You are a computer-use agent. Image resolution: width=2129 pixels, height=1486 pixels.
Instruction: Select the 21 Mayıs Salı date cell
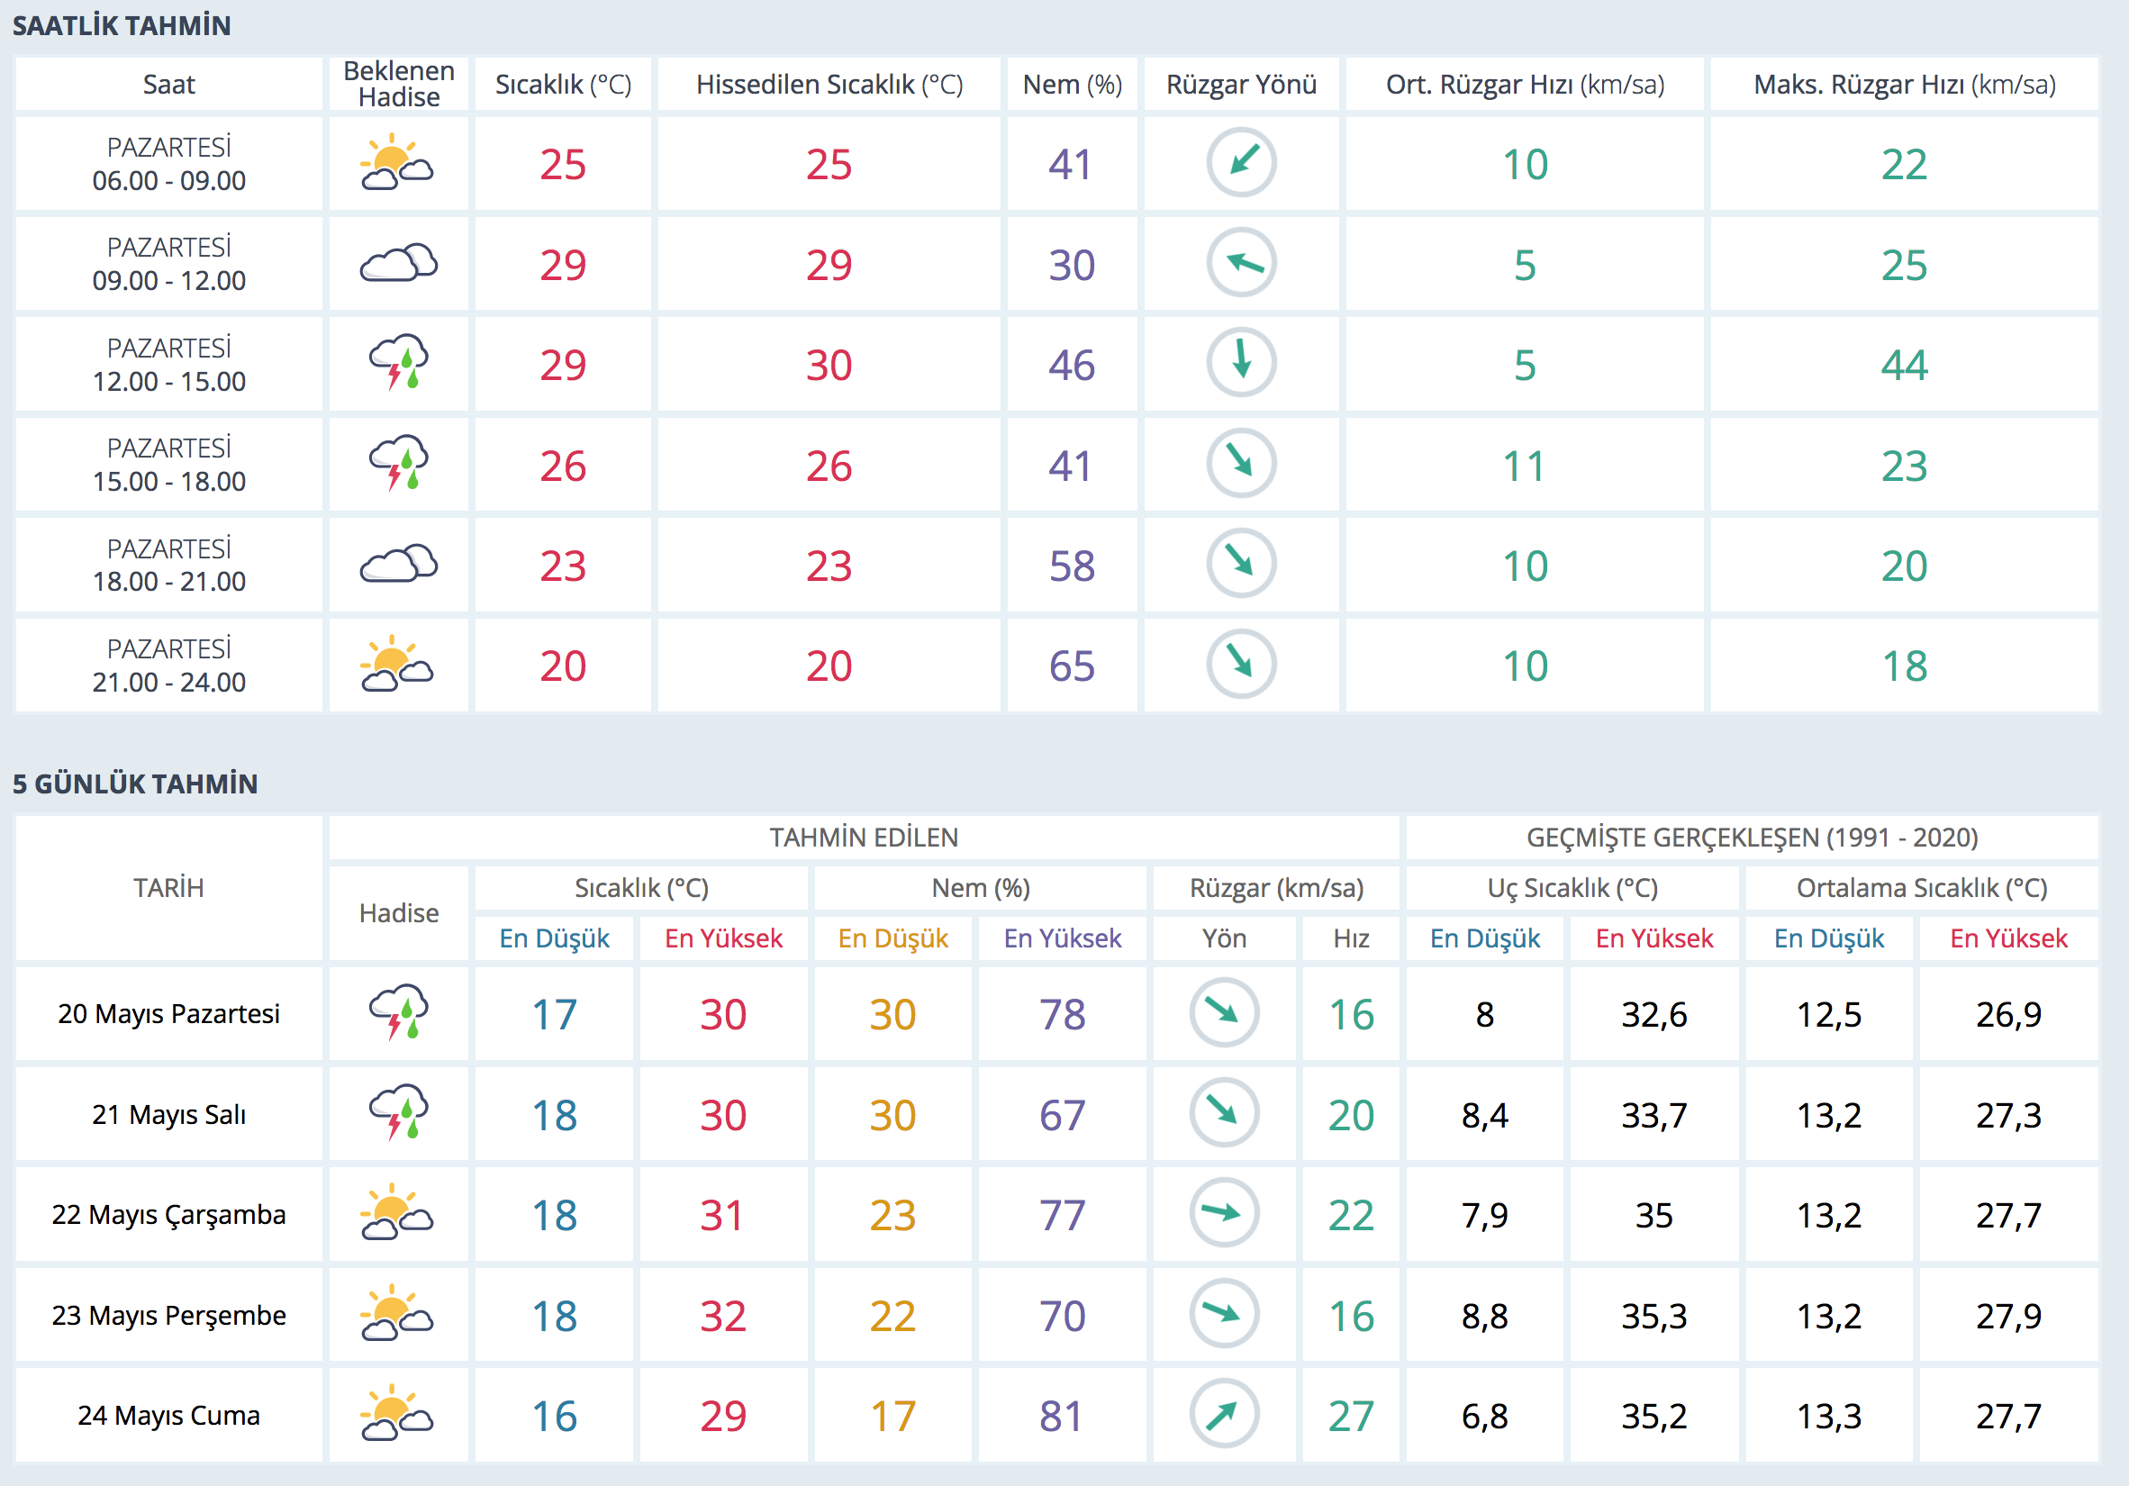(168, 1113)
